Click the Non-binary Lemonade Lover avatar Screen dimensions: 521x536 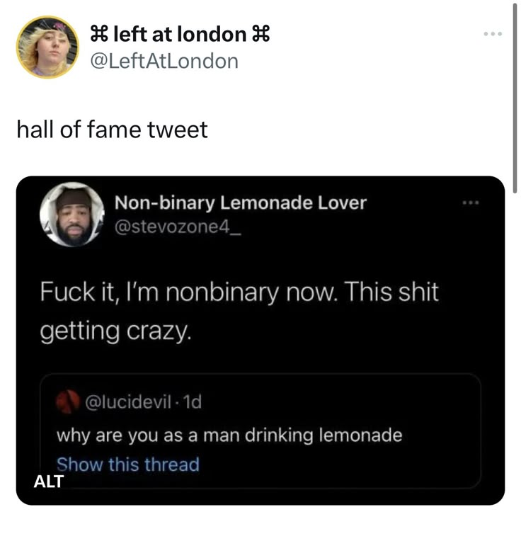coord(72,215)
